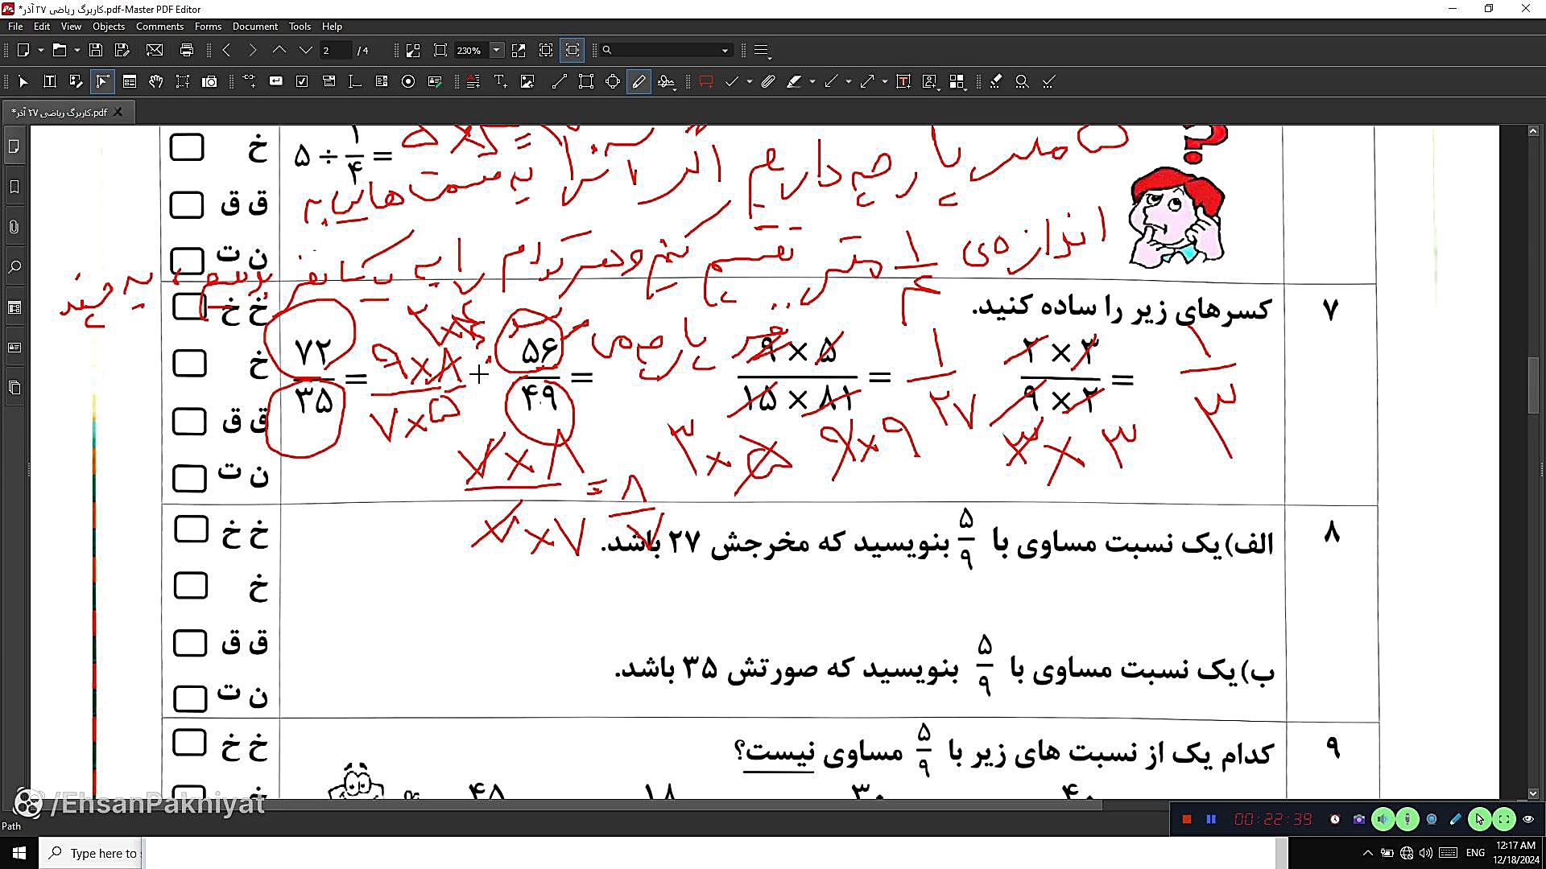
Task: Click the Save document icon
Action: point(95,50)
